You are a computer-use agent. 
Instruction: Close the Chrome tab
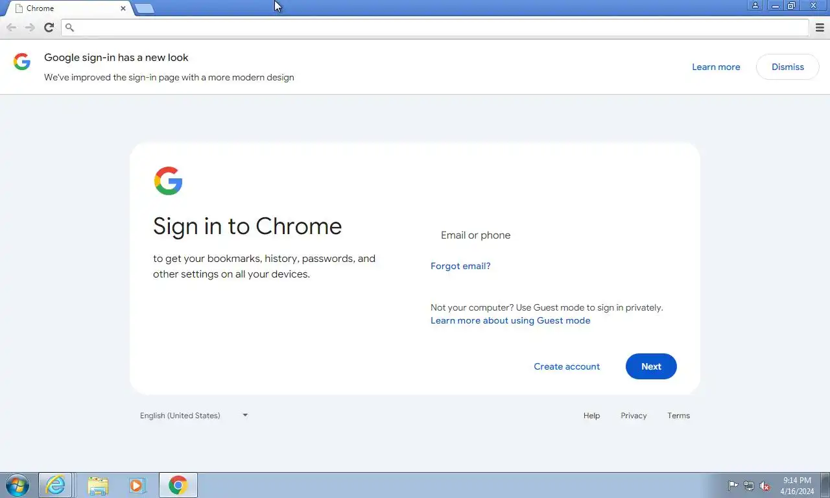tap(123, 8)
